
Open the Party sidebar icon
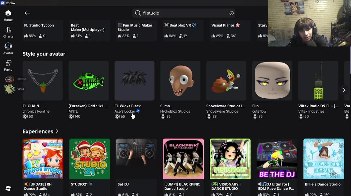tap(8, 63)
